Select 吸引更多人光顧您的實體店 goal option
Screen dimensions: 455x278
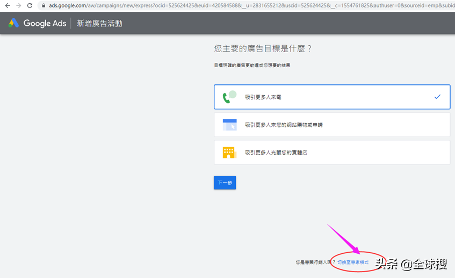332,152
